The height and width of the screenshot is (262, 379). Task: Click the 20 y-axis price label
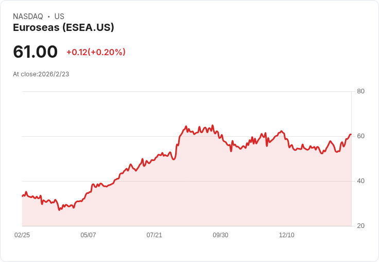[360, 226]
